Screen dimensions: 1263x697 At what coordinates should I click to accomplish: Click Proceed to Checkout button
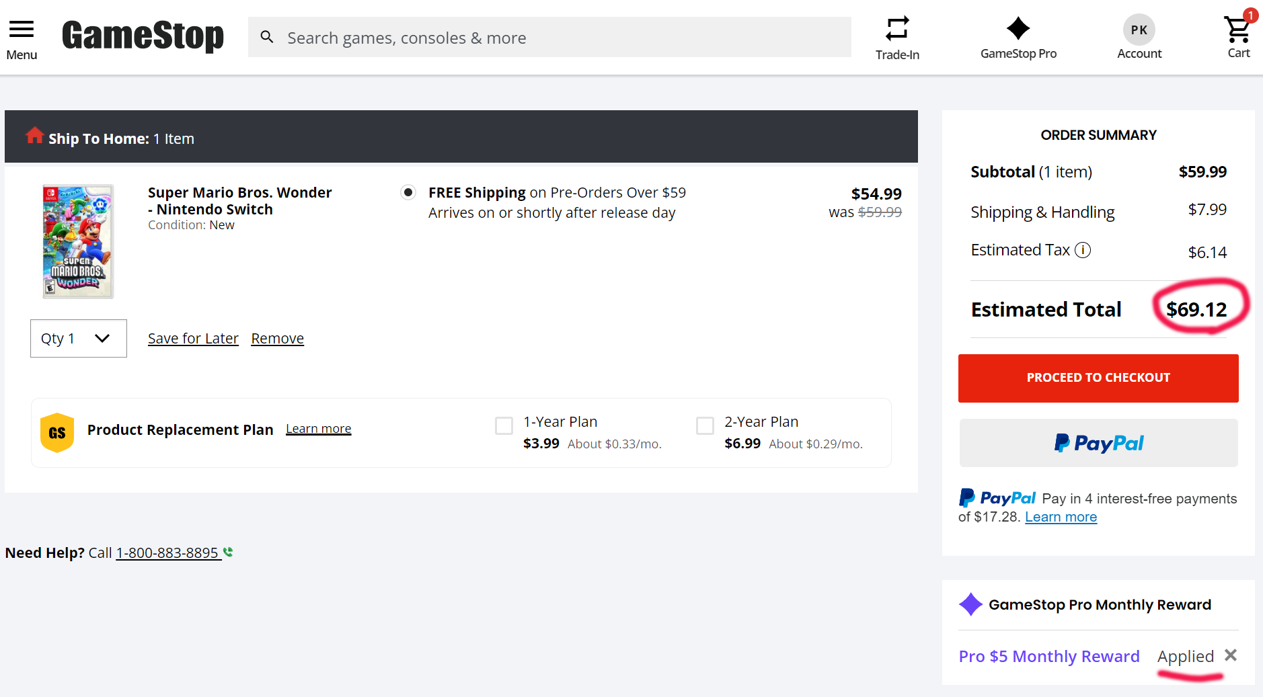1098,378
